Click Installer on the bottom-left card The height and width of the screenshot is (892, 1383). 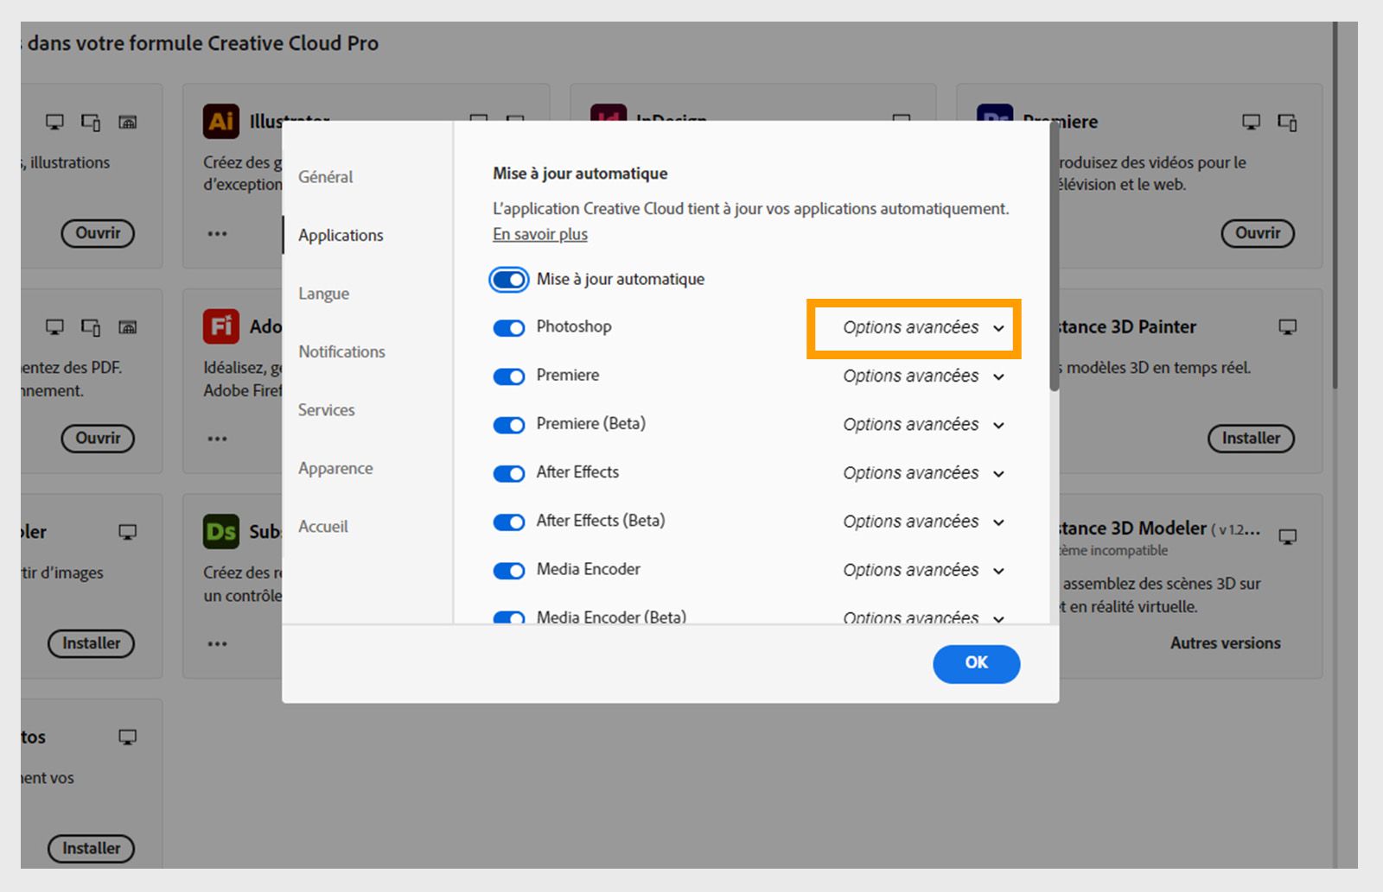[x=92, y=848]
